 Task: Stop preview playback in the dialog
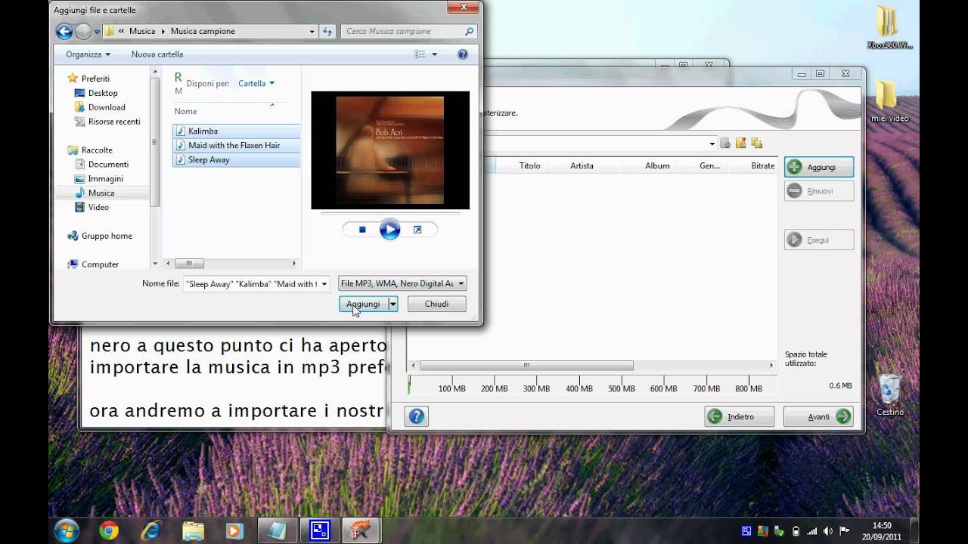362,230
